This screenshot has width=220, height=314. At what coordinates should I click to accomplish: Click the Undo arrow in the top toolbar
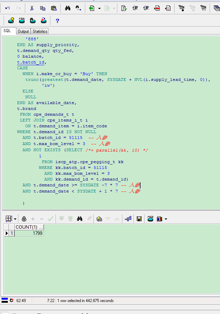point(8,8)
